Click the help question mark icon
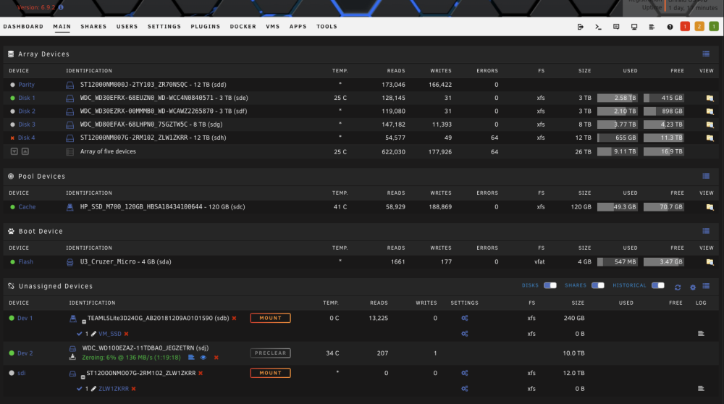 pos(670,27)
